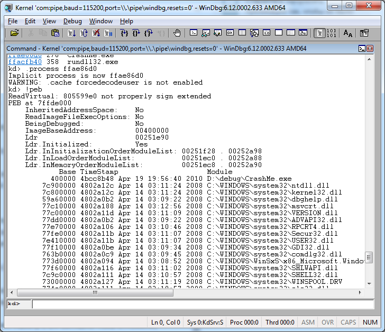Open the Registers window toolbar icon
The width and height of the screenshot is (385, 332).
click(x=230, y=33)
